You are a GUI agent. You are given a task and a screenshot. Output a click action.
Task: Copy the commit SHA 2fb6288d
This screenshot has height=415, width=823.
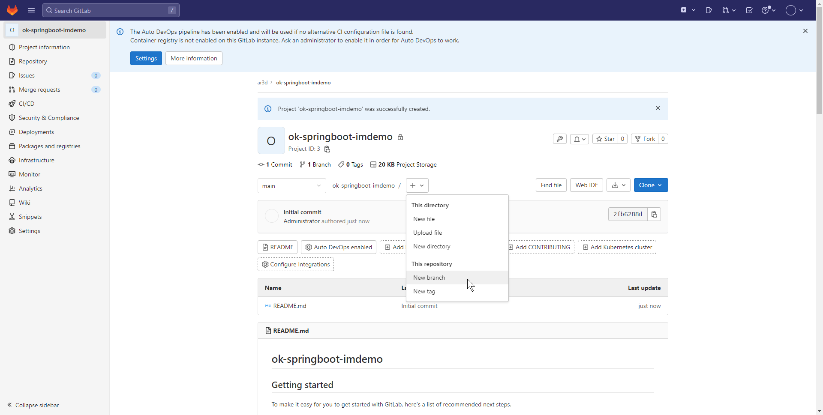pos(654,214)
